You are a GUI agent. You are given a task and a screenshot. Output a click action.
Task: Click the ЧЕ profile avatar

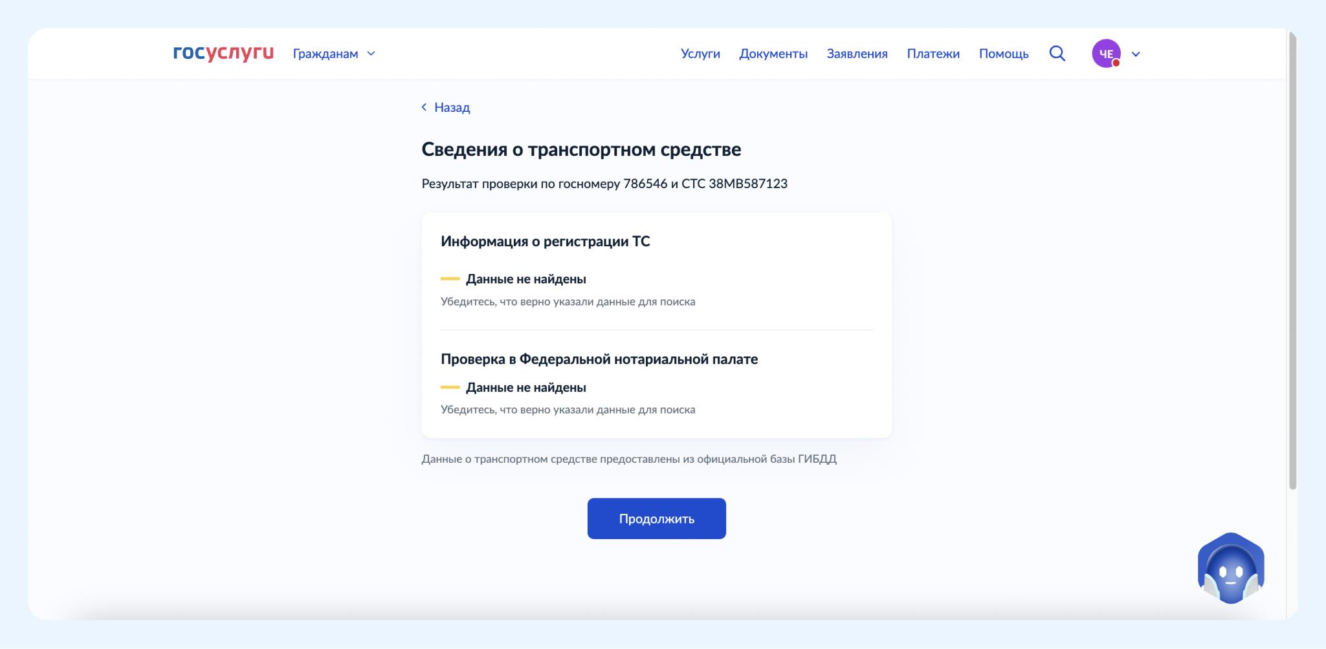coord(1105,54)
